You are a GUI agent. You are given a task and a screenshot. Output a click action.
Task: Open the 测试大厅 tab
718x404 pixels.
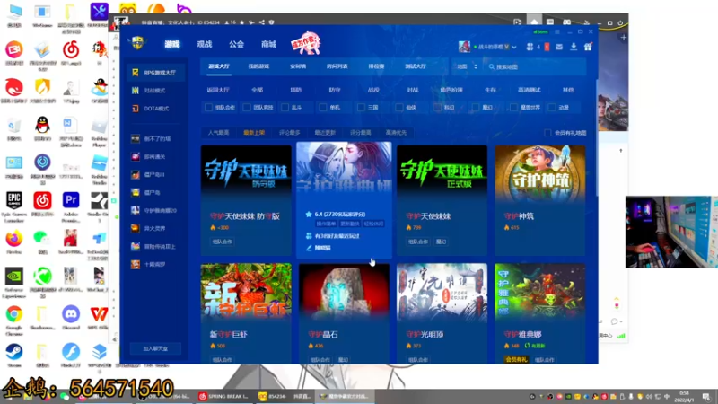click(416, 66)
